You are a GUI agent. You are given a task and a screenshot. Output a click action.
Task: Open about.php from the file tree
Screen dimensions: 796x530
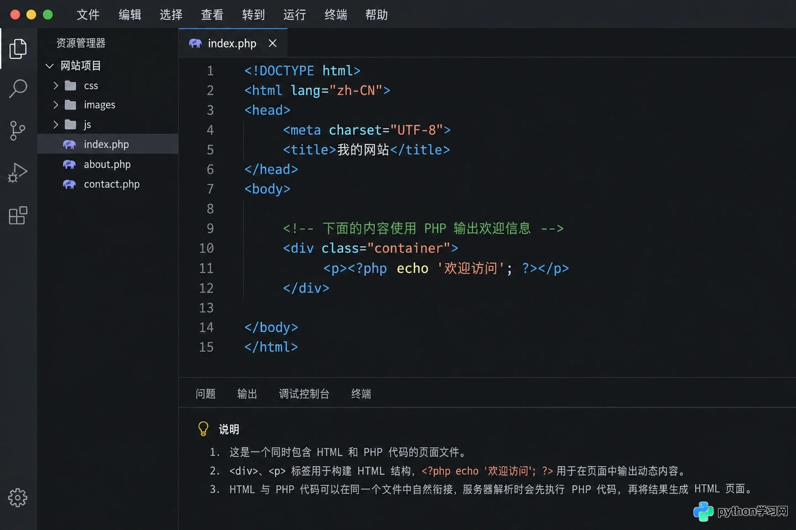coord(108,165)
